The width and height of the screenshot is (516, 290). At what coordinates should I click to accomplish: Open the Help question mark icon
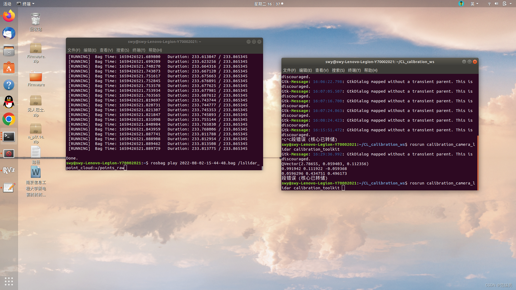pos(9,85)
